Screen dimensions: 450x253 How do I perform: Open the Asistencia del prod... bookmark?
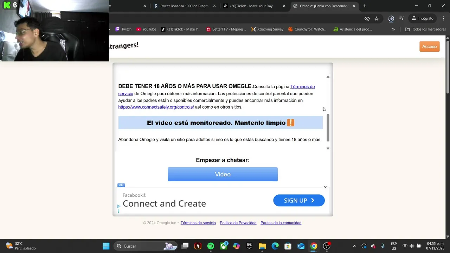pyautogui.click(x=353, y=29)
